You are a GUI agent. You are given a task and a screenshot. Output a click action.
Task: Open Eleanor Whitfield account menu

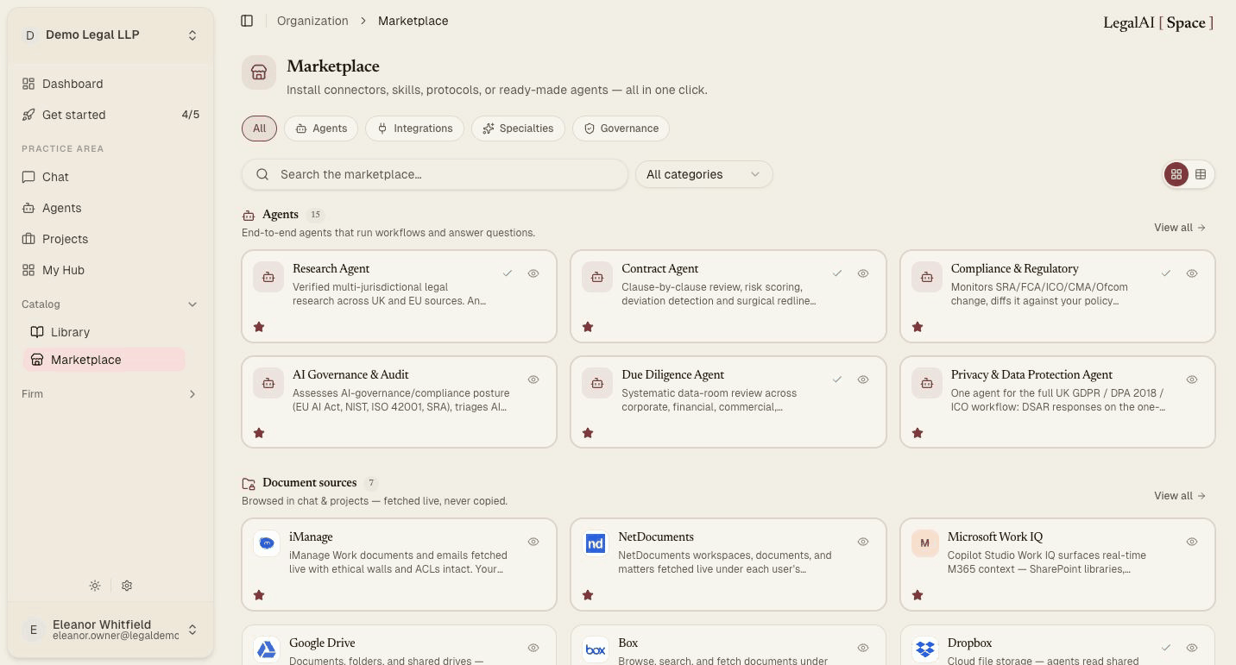click(110, 630)
